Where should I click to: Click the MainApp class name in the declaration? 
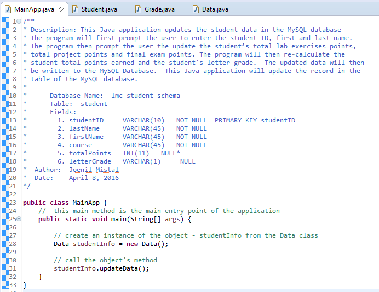tap(85, 203)
